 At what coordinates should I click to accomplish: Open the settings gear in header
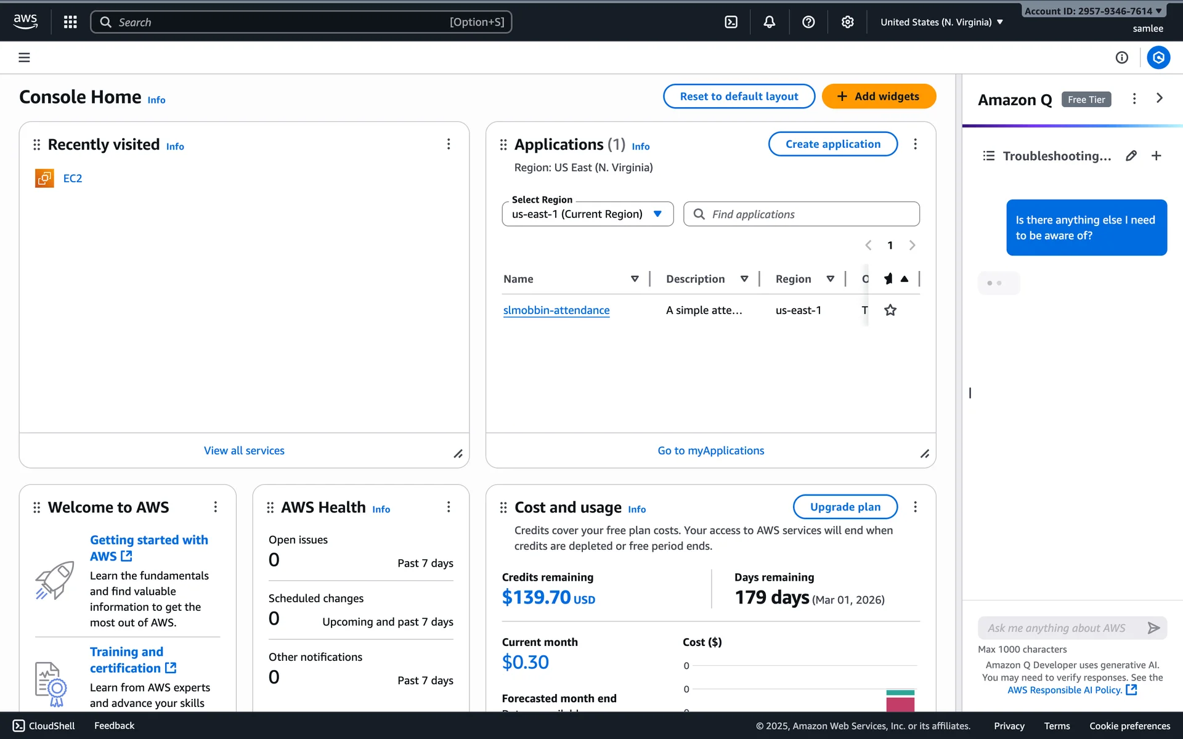coord(848,22)
